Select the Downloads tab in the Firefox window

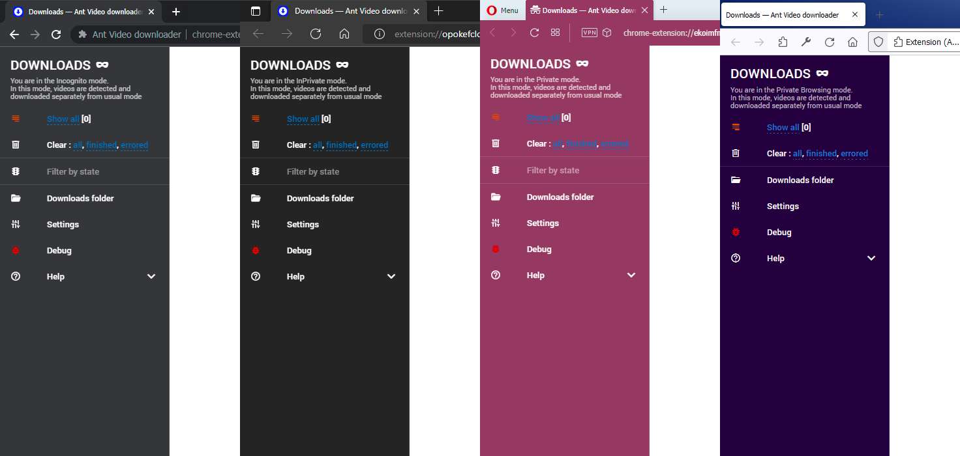[x=793, y=15]
